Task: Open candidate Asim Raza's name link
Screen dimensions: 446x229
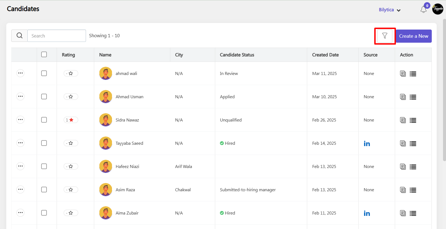Action: pyautogui.click(x=125, y=190)
